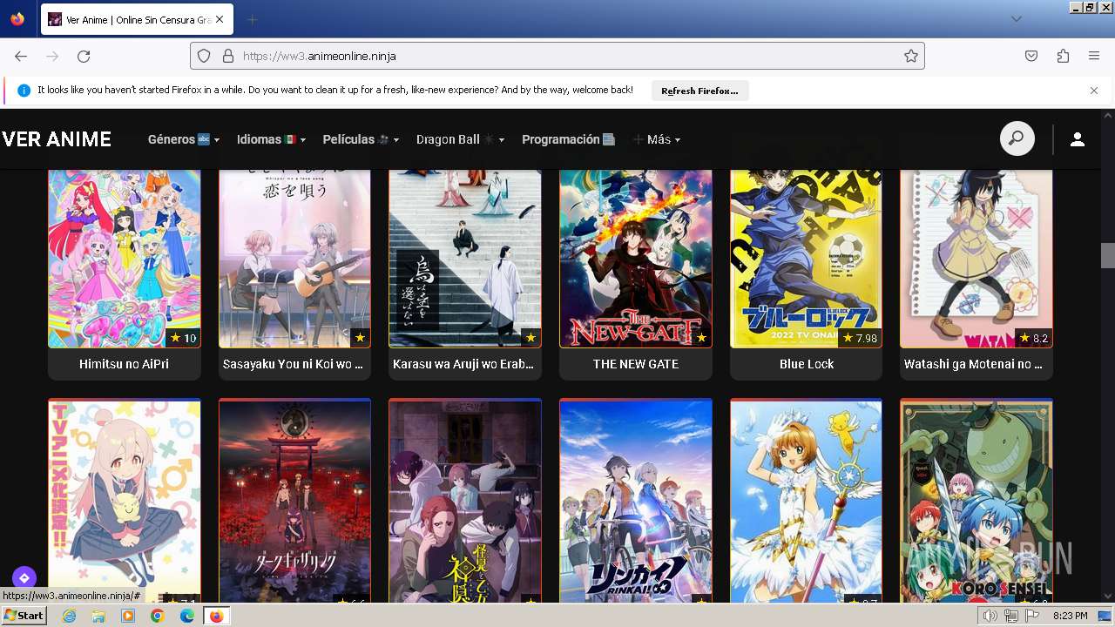Bookmark this page with the star icon
This screenshot has height=627, width=1115.
click(911, 56)
